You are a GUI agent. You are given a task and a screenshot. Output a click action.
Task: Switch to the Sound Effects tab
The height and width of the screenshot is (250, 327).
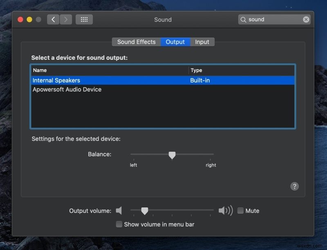pos(136,42)
